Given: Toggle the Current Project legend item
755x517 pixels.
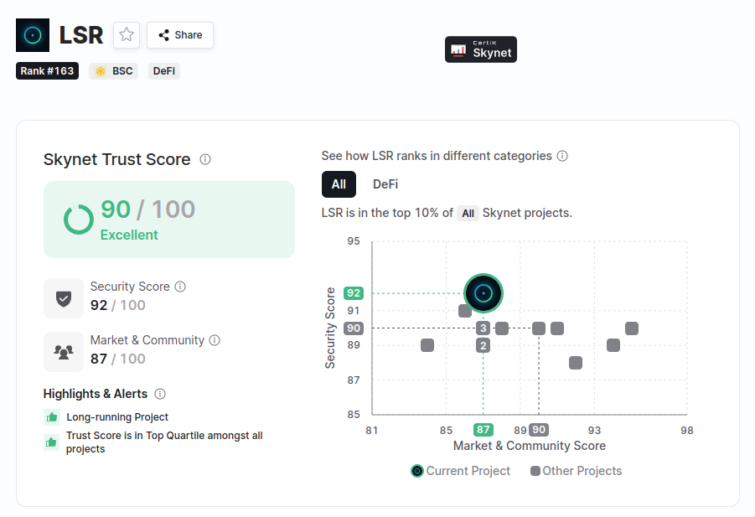Looking at the screenshot, I should click(x=459, y=471).
